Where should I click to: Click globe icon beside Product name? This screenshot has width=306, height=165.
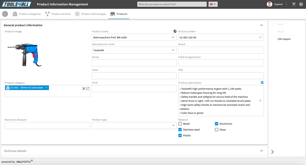(x=175, y=31)
